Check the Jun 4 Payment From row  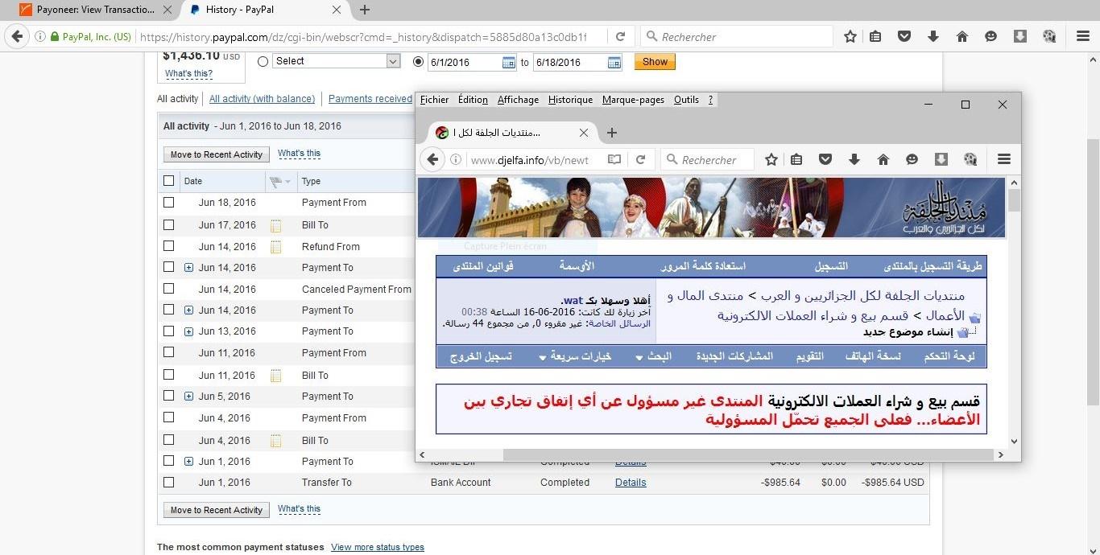pos(168,417)
